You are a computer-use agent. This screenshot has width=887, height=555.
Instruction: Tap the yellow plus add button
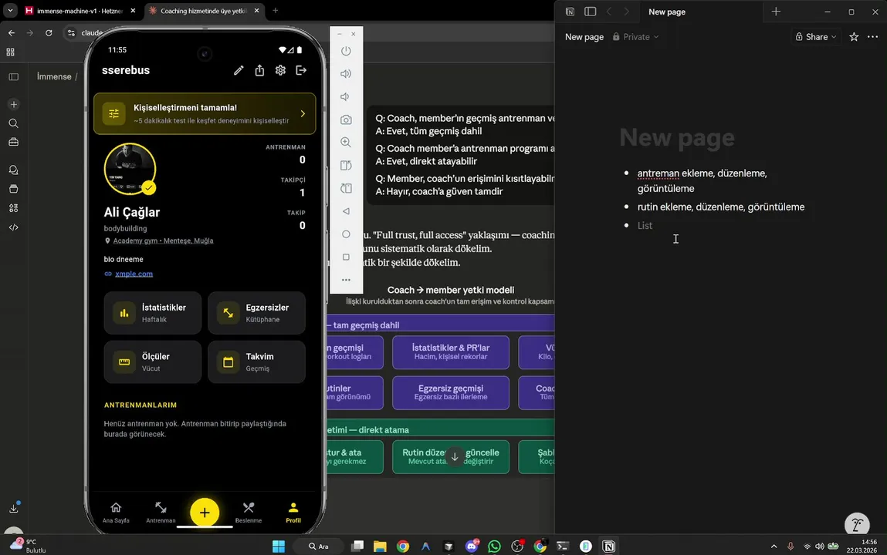point(205,512)
